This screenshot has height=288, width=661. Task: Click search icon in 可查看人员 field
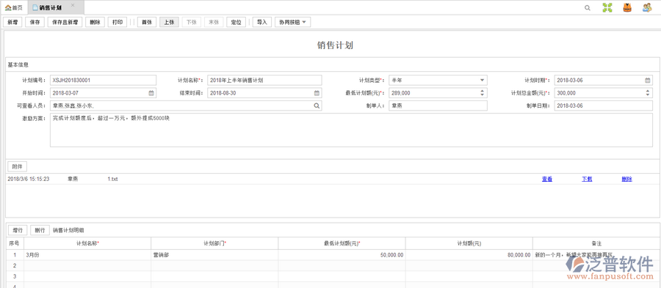pyautogui.click(x=317, y=106)
